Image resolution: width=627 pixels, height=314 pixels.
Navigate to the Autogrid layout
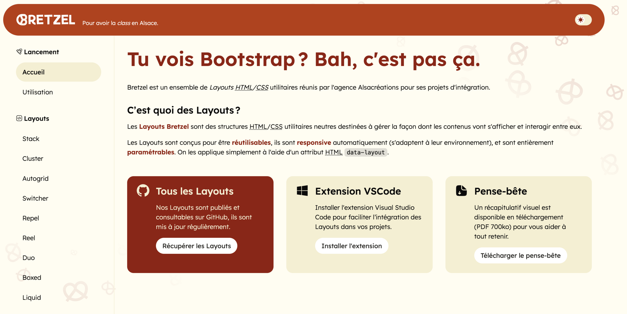pyautogui.click(x=35, y=179)
